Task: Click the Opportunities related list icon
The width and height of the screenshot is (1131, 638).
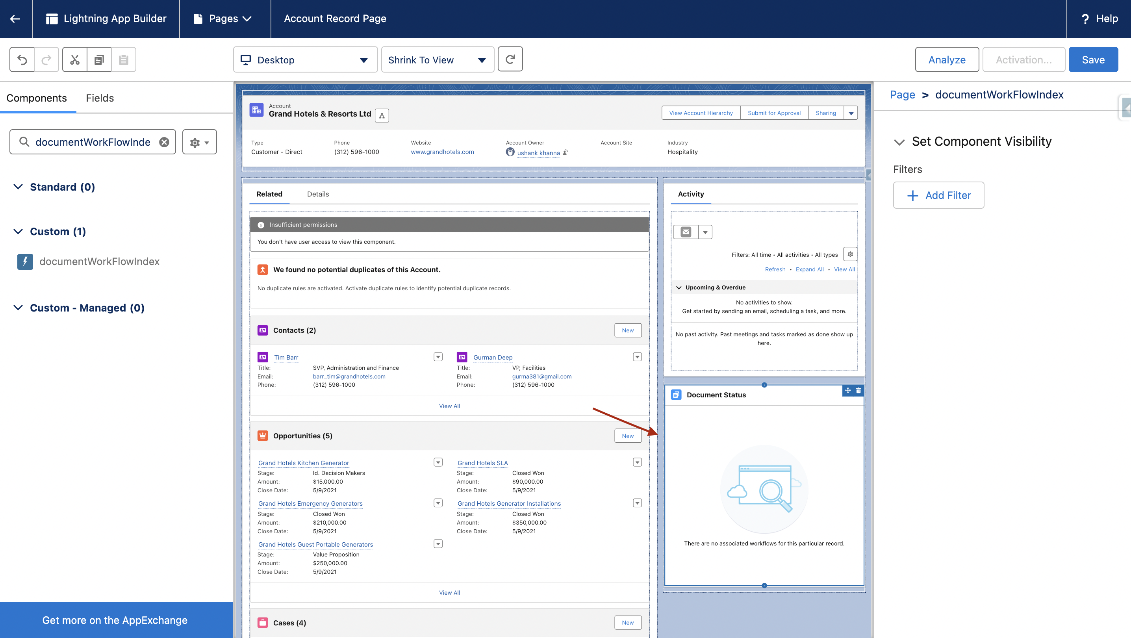Action: [x=263, y=436]
